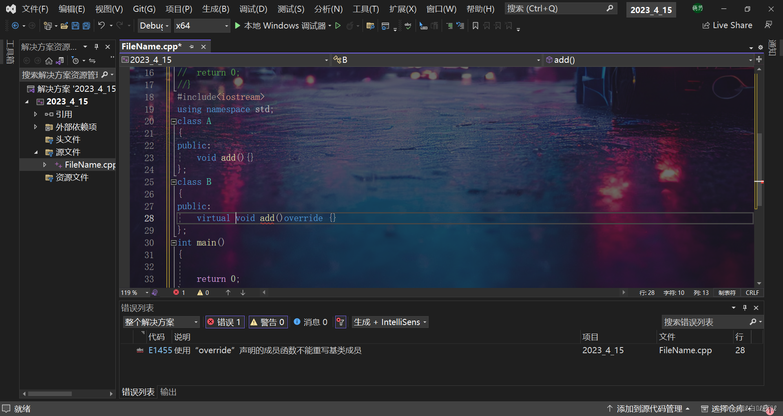The width and height of the screenshot is (783, 416).
Task: Open the class B type navigation dropdown
Action: click(x=437, y=60)
